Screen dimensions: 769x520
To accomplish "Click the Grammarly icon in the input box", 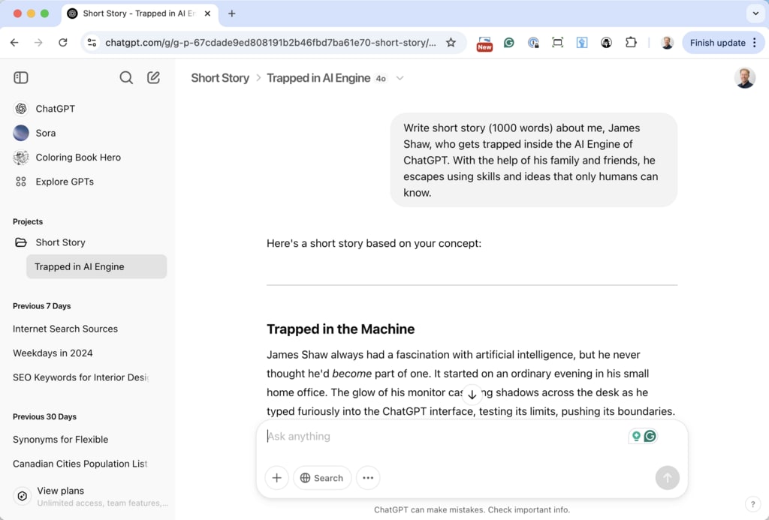I will pyautogui.click(x=650, y=436).
